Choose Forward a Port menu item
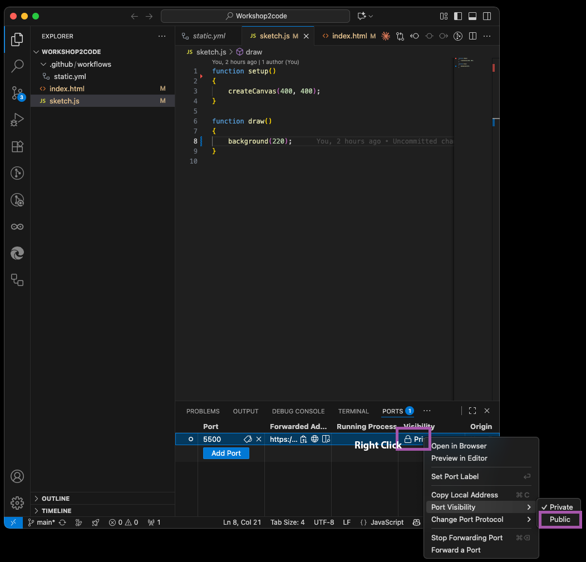Image resolution: width=586 pixels, height=562 pixels. tap(481, 550)
